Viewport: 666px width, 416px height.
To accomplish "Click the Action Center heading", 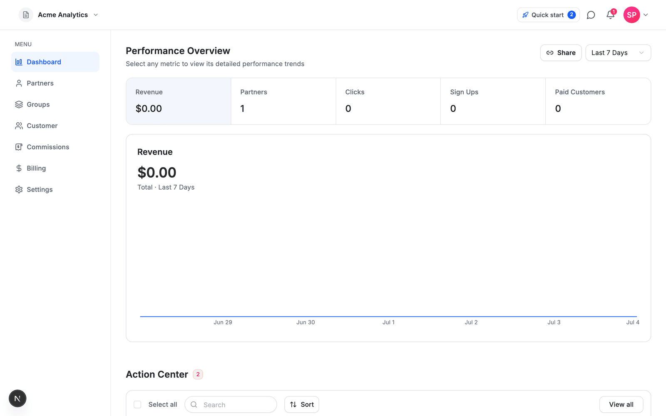I will point(157,374).
